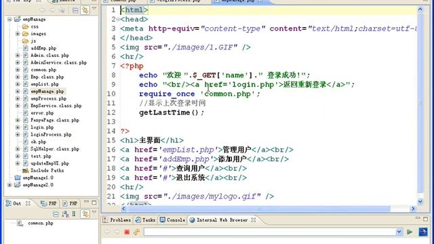This screenshot has height=244, width=434.
Task: Collapse the head tag code fold
Action: tap(118, 20)
